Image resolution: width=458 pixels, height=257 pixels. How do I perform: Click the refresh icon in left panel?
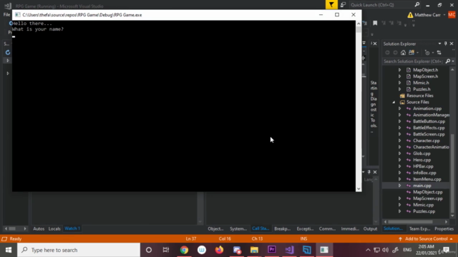pyautogui.click(x=8, y=52)
